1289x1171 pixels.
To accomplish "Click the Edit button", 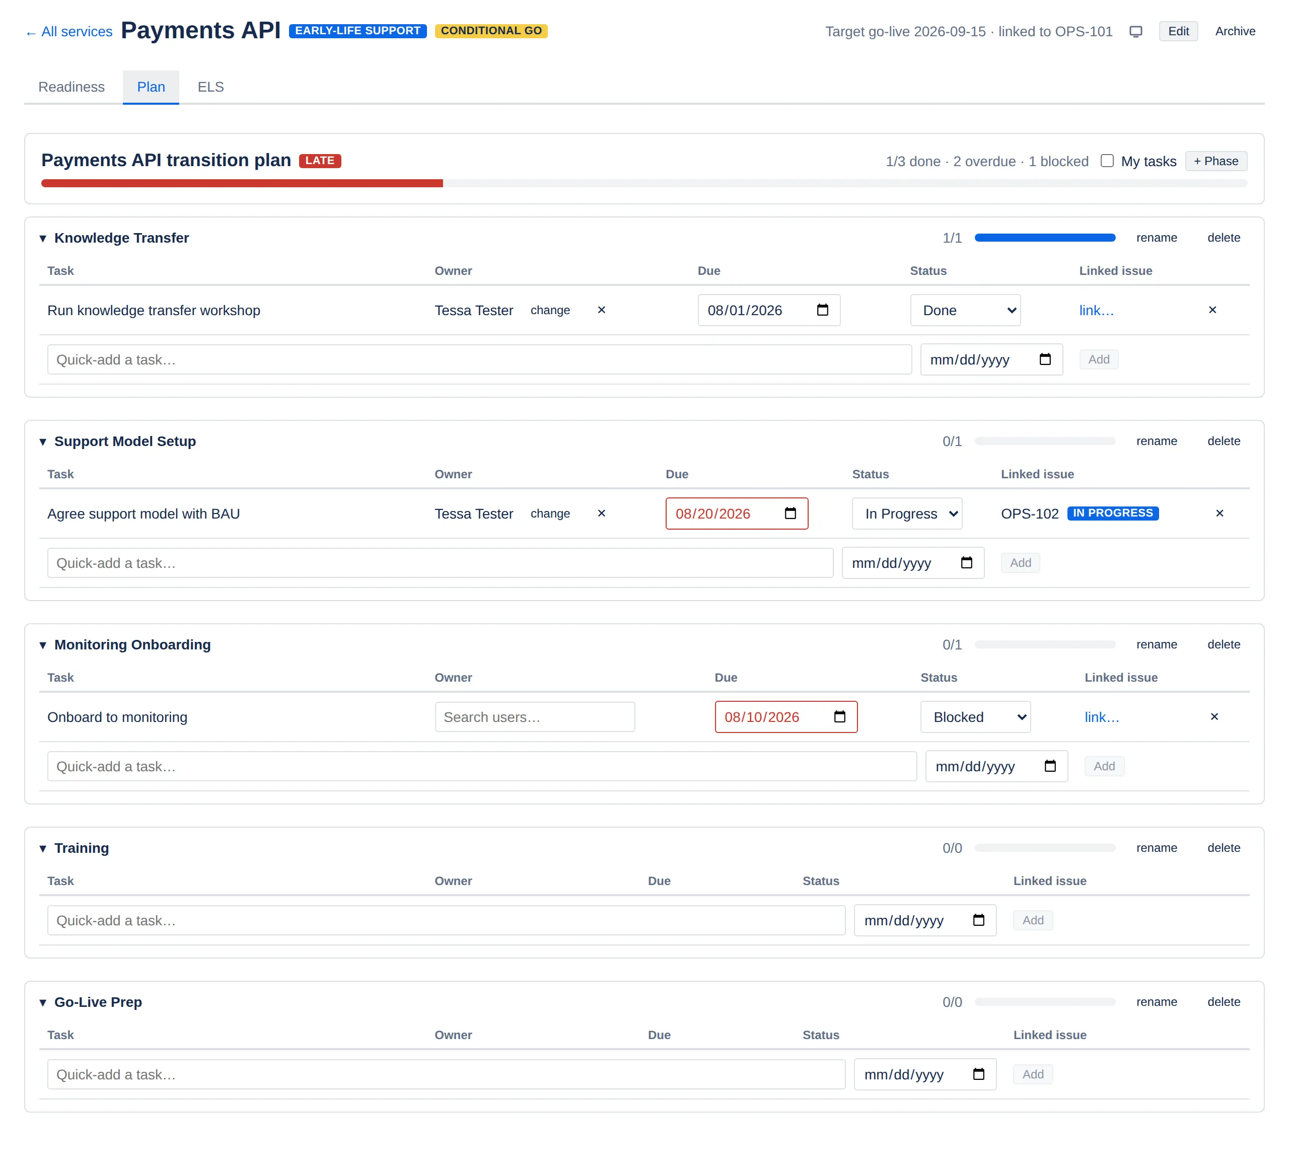I will click(1178, 31).
